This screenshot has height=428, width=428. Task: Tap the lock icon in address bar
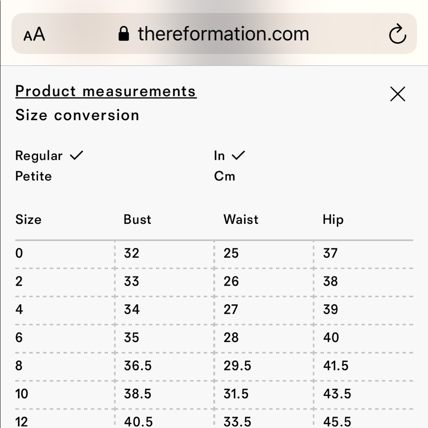coord(124,34)
